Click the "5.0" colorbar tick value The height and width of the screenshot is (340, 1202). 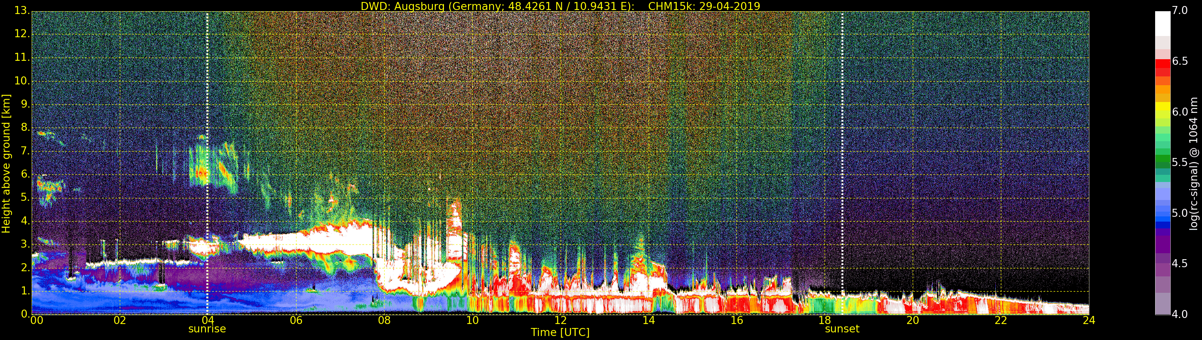point(1180,213)
